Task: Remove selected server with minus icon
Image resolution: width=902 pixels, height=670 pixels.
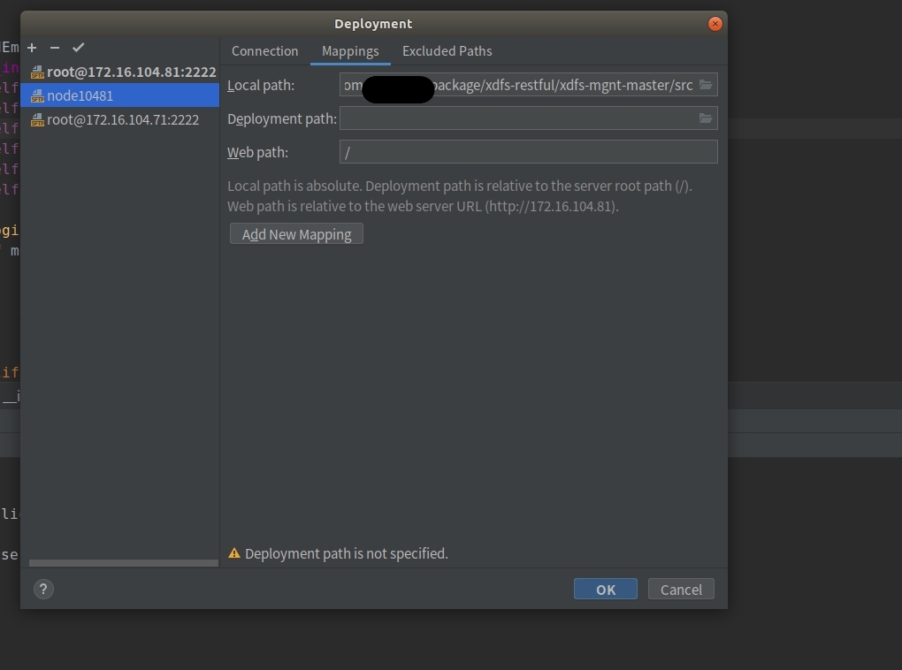Action: pos(55,48)
